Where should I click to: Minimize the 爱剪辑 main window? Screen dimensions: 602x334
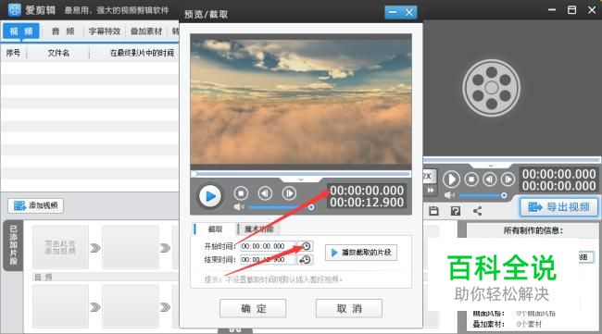552,10
